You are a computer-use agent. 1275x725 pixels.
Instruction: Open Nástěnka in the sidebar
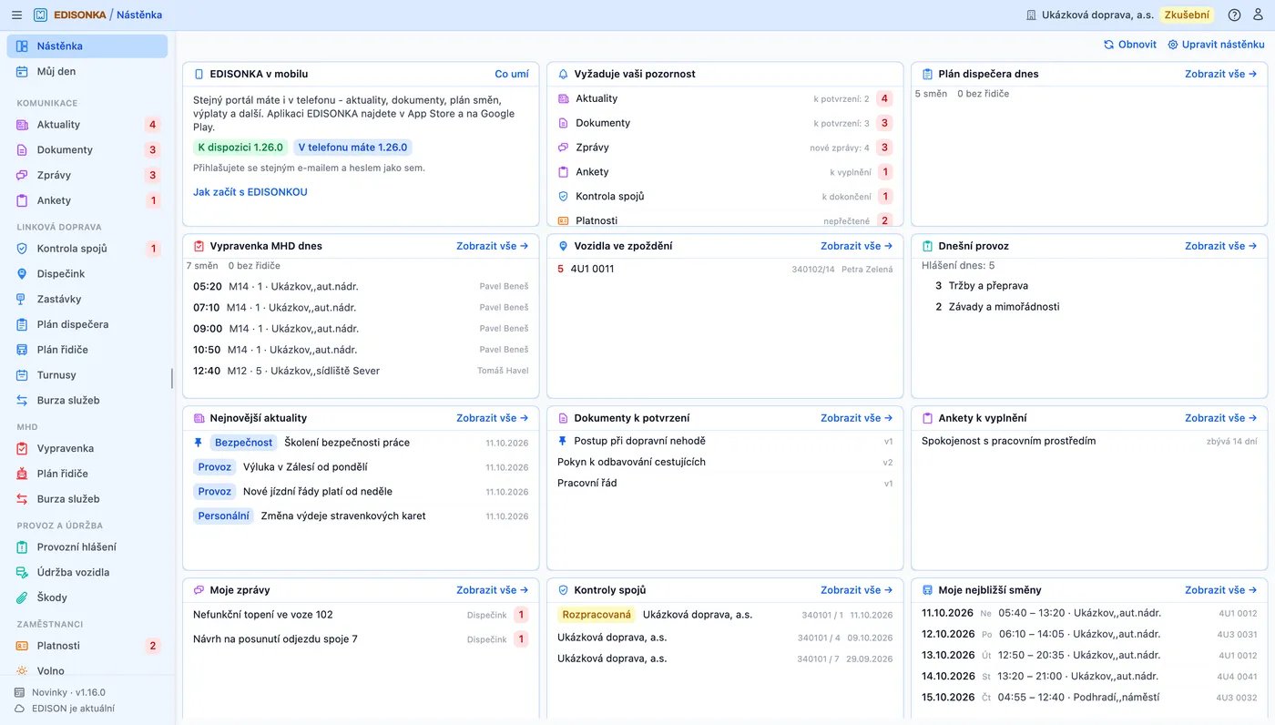(x=87, y=46)
